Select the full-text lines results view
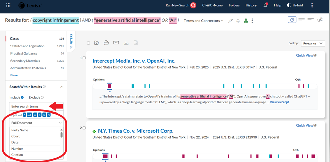 tap(301, 20)
